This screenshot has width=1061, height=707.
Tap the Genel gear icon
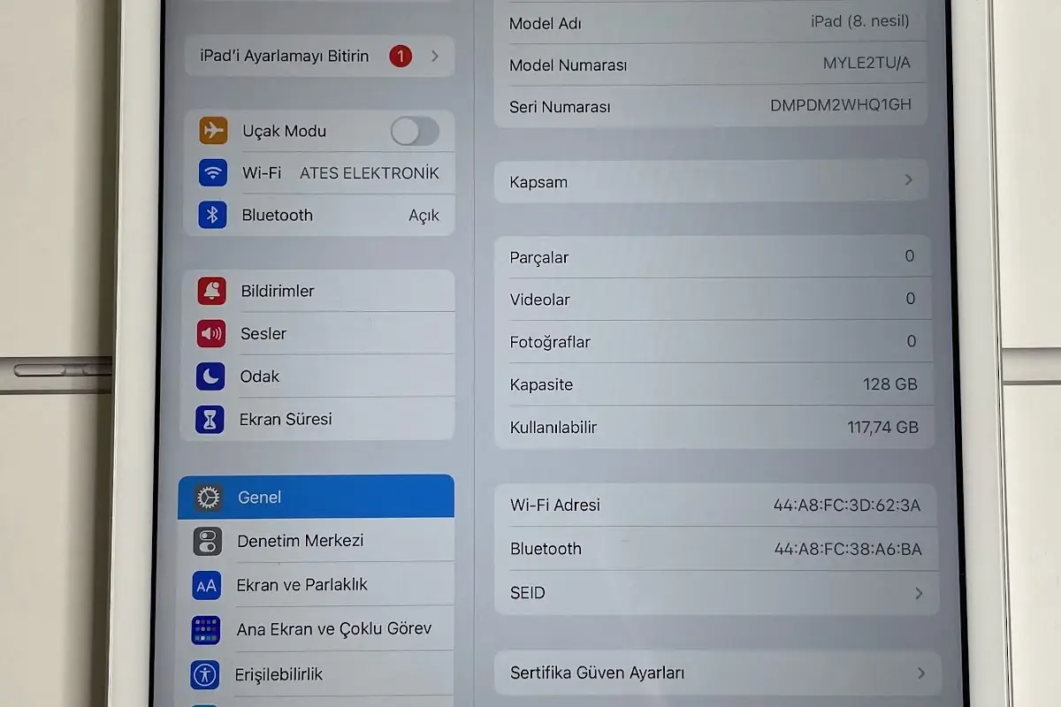[x=209, y=498]
